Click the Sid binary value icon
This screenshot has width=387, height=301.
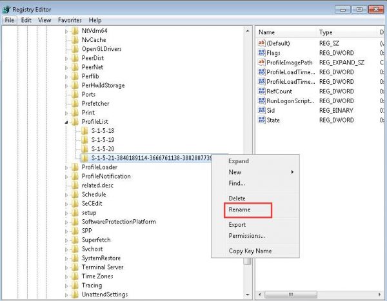coord(262,110)
